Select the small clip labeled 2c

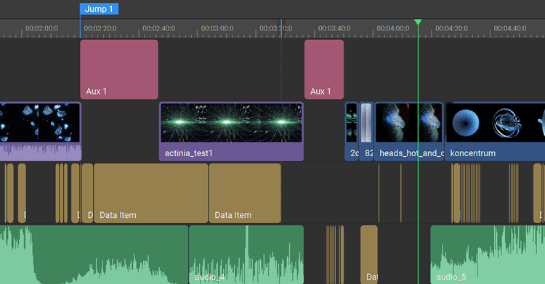pyautogui.click(x=352, y=131)
